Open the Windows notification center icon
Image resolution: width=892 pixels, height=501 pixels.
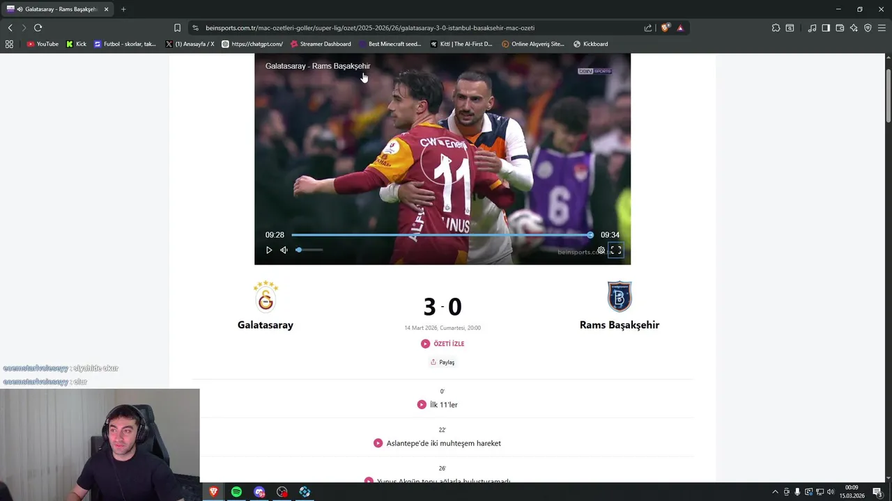[877, 492]
